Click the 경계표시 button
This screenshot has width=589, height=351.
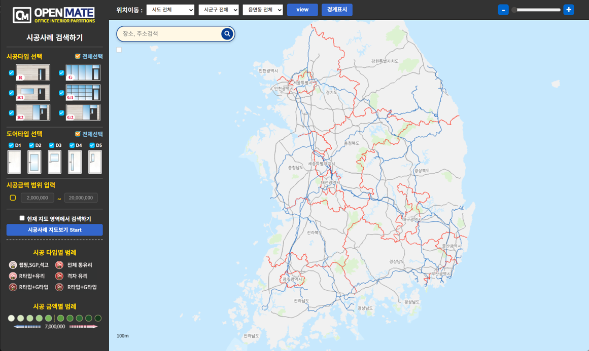337,10
